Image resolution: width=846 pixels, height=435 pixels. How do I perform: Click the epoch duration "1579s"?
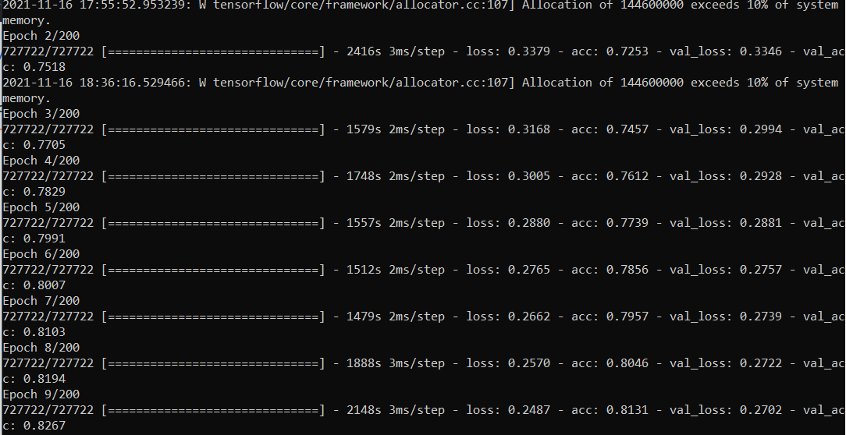364,130
